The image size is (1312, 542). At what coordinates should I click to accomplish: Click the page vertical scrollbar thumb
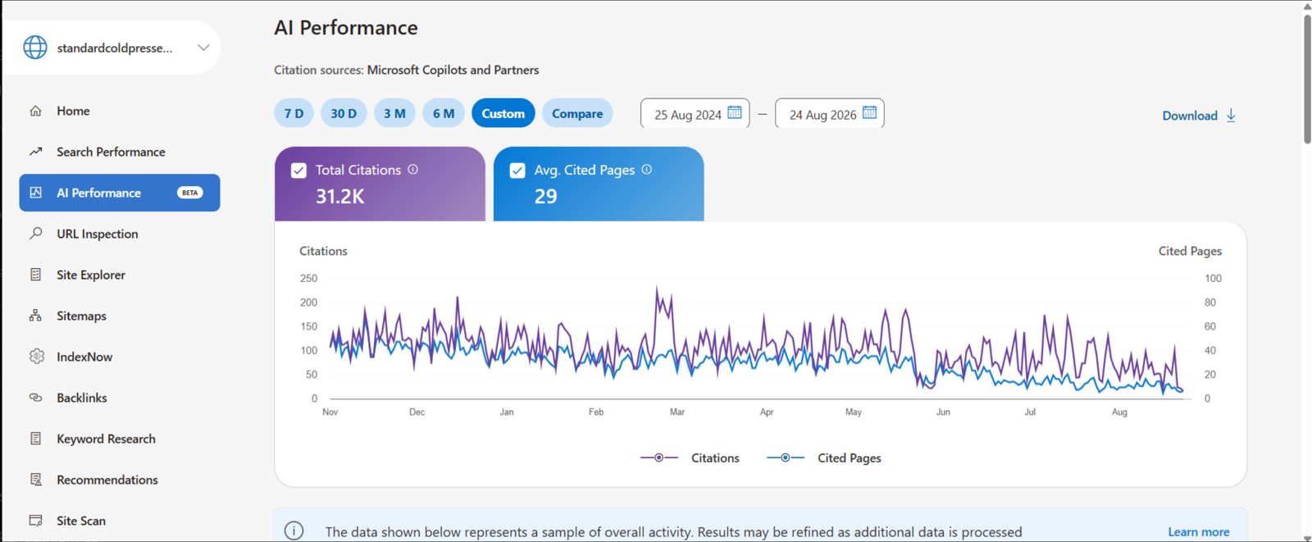(1307, 80)
